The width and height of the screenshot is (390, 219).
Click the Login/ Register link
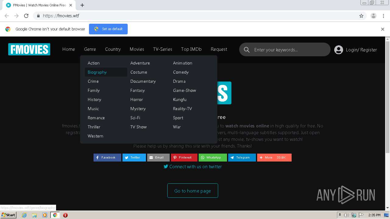point(361,50)
